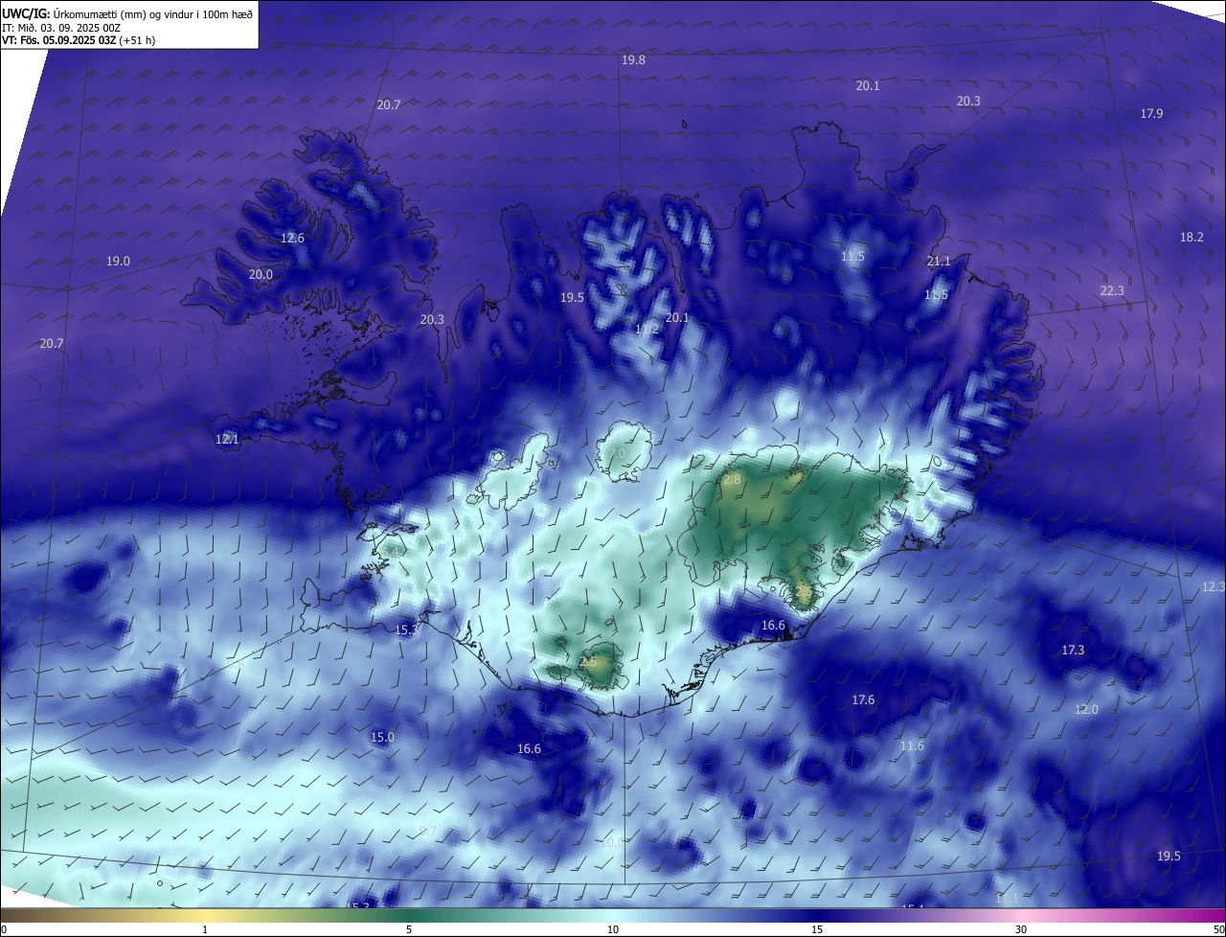
Task: Click the colorbar tick labeled 5
Action: tap(409, 929)
